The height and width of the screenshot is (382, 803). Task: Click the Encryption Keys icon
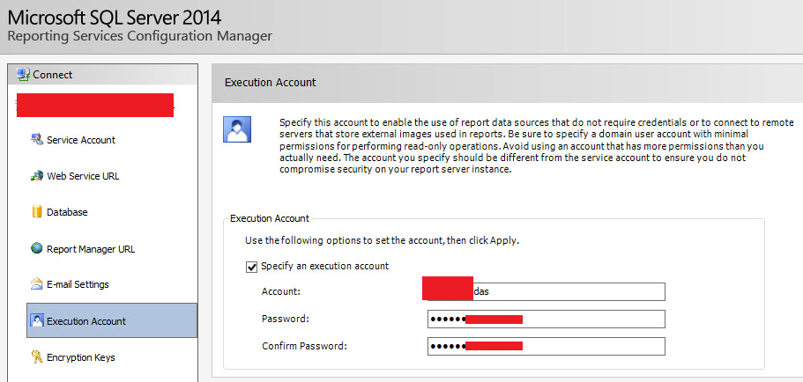pos(37,357)
